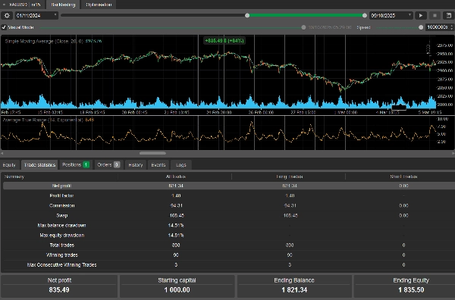Click the Ending Equity value 1 835.50
This screenshot has height=300, width=455.
click(x=411, y=290)
